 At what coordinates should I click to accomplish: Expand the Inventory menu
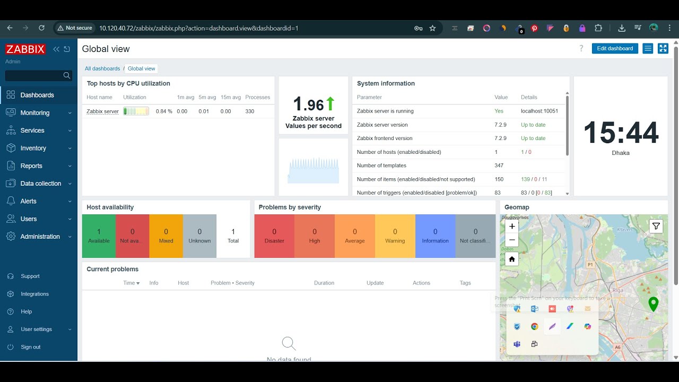click(x=39, y=148)
